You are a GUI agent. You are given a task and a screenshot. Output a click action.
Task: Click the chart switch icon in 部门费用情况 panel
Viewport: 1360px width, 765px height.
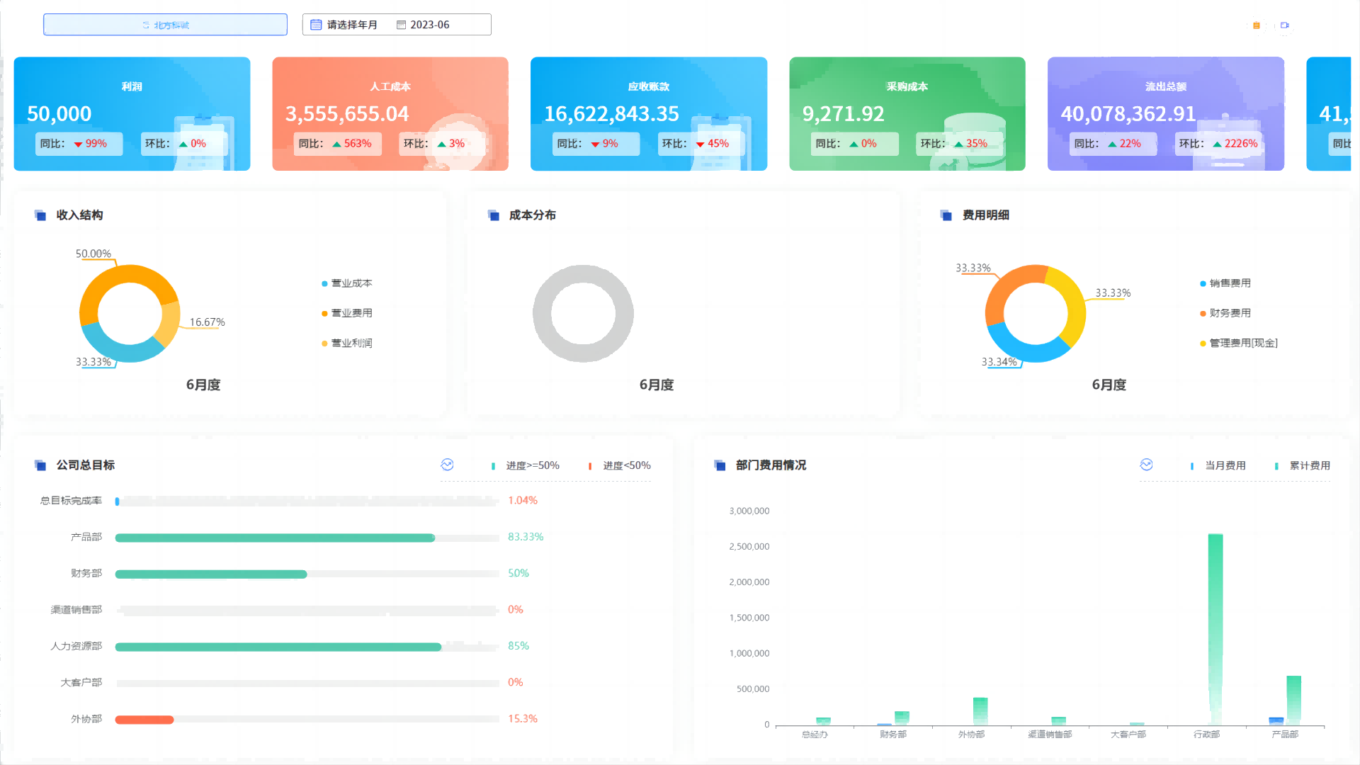1146,465
